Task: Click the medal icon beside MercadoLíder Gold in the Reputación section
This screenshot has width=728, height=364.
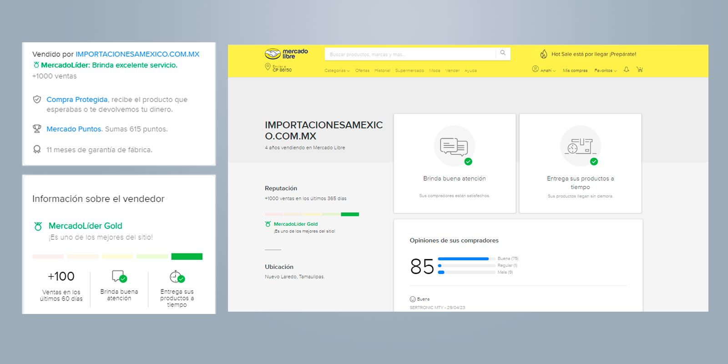Action: 268,224
